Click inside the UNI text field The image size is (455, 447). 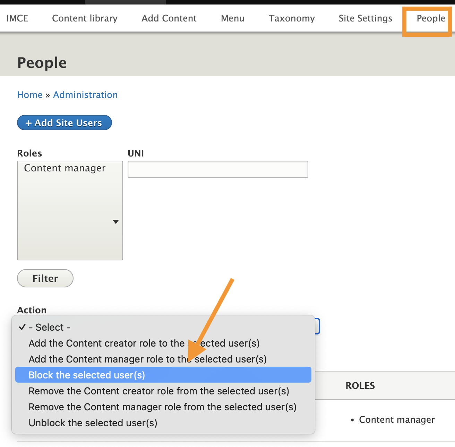(217, 169)
